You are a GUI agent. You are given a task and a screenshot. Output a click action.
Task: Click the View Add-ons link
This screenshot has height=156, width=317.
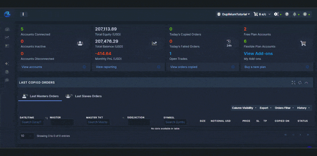[258, 54]
